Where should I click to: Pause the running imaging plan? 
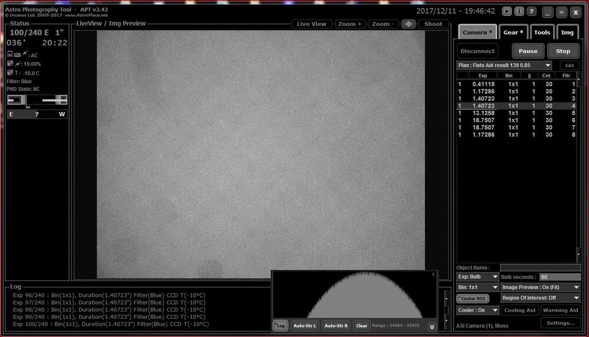point(528,51)
